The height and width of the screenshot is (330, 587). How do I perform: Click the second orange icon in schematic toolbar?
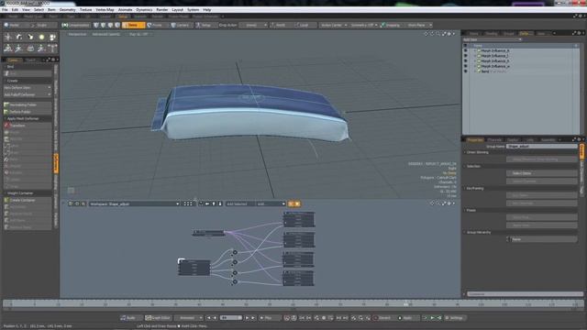(297, 203)
